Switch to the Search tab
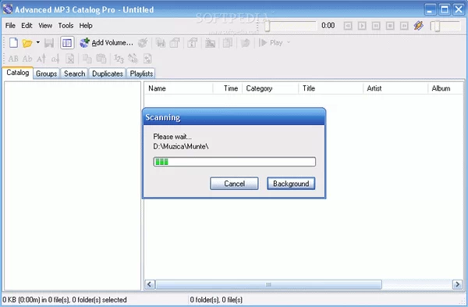This screenshot has width=468, height=307. coord(75,73)
